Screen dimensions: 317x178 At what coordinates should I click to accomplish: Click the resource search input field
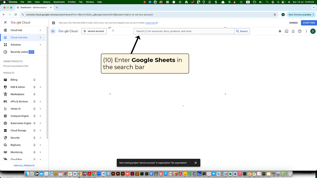(x=184, y=31)
